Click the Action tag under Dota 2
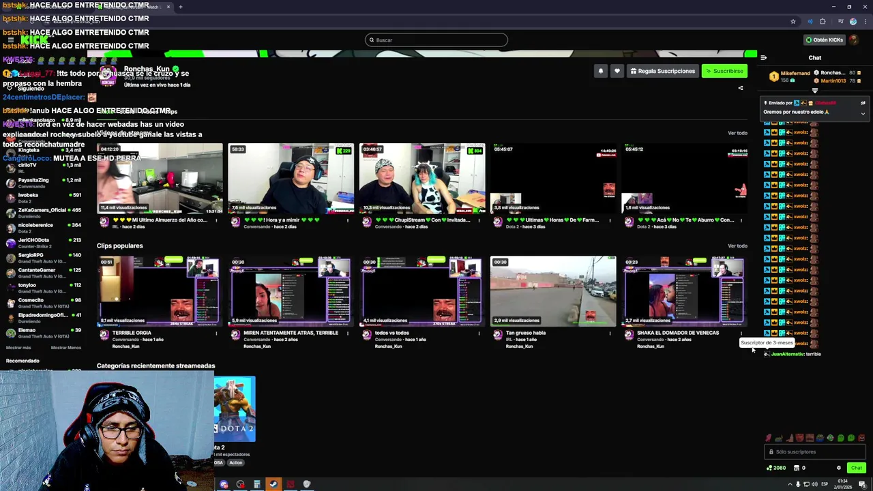This screenshot has height=491, width=873. (x=235, y=462)
